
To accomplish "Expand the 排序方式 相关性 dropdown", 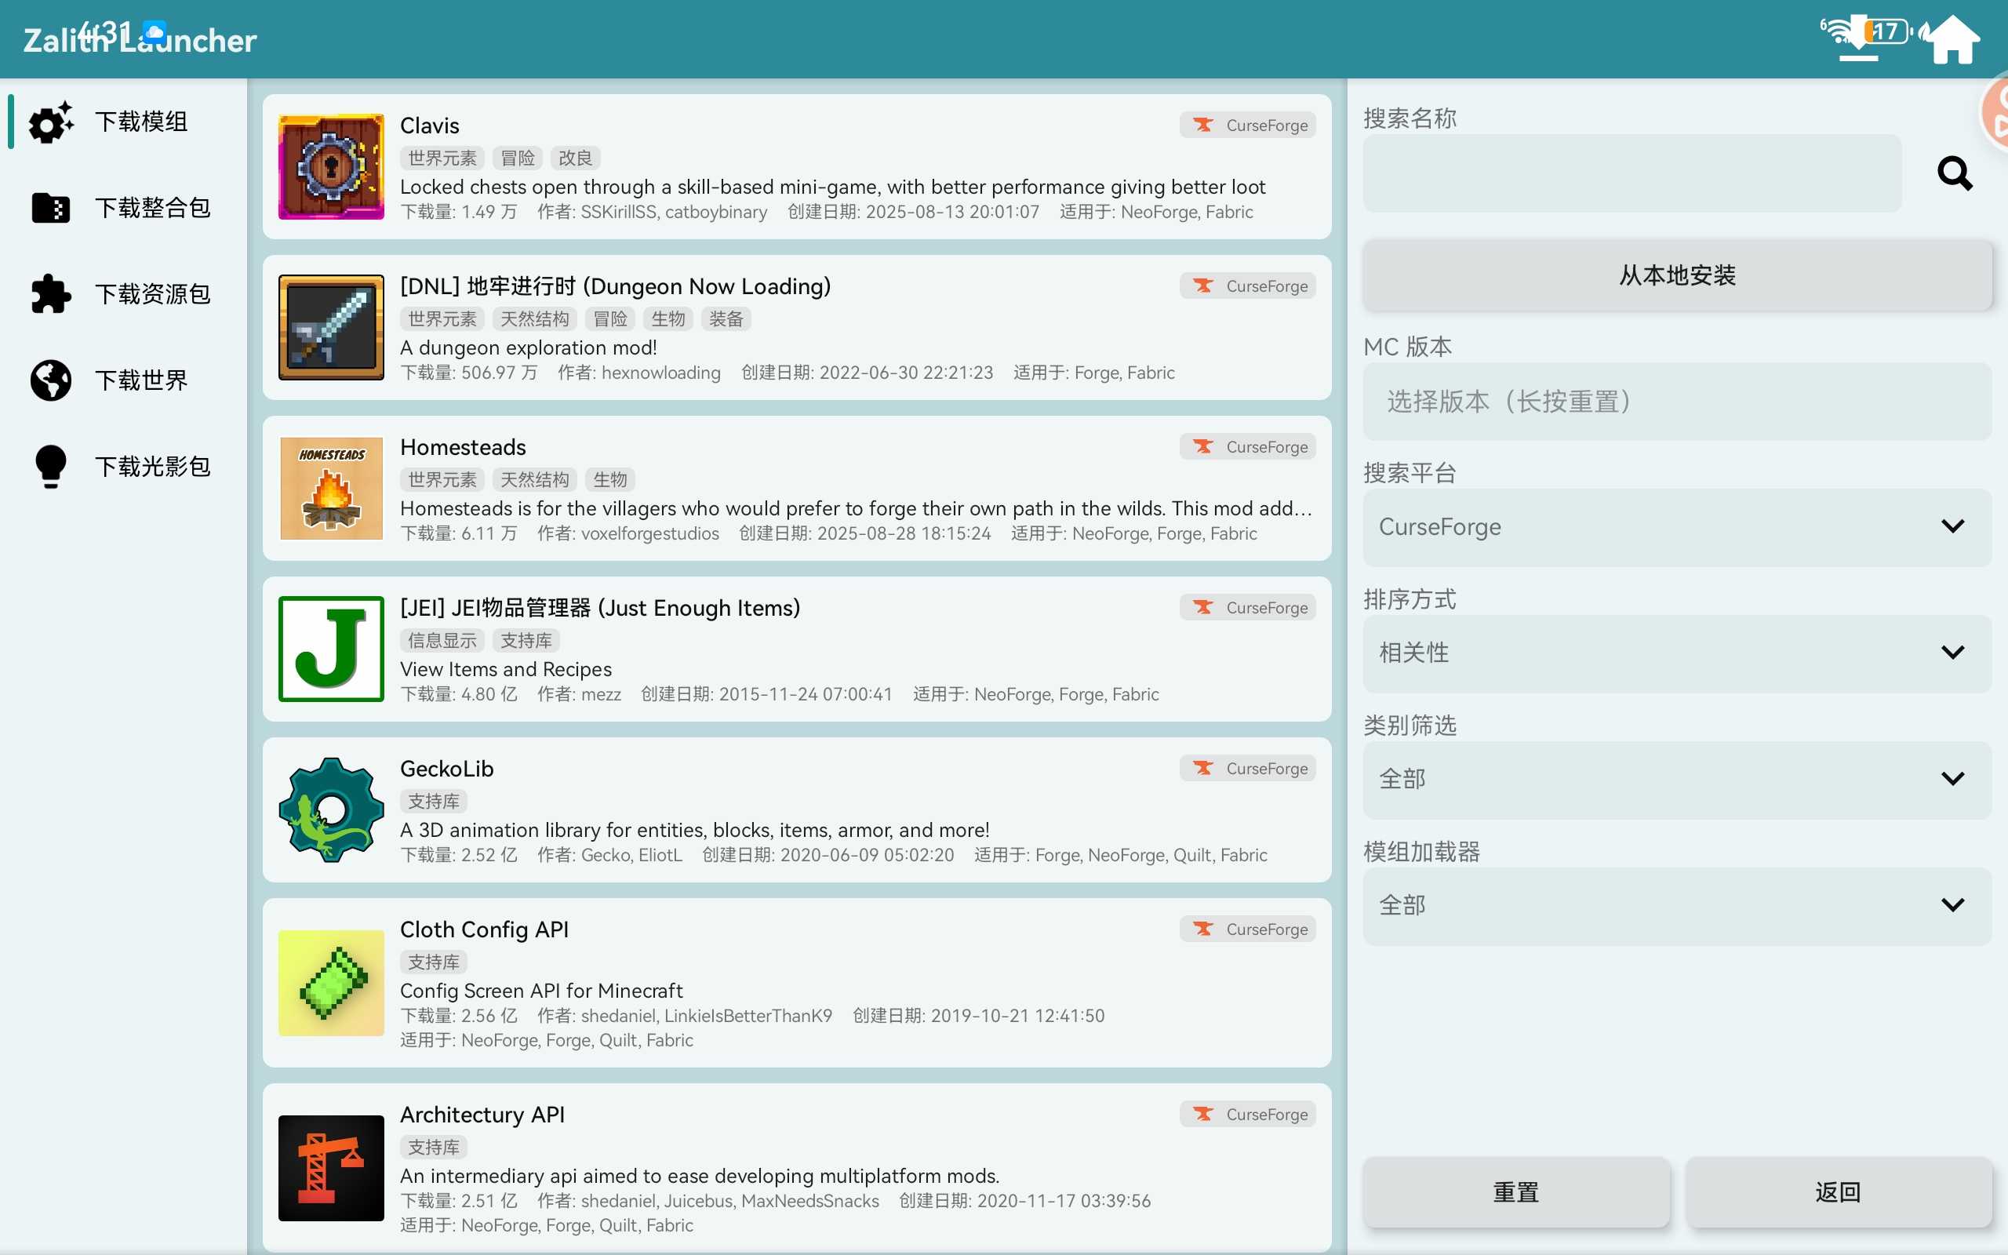I will pyautogui.click(x=1677, y=653).
